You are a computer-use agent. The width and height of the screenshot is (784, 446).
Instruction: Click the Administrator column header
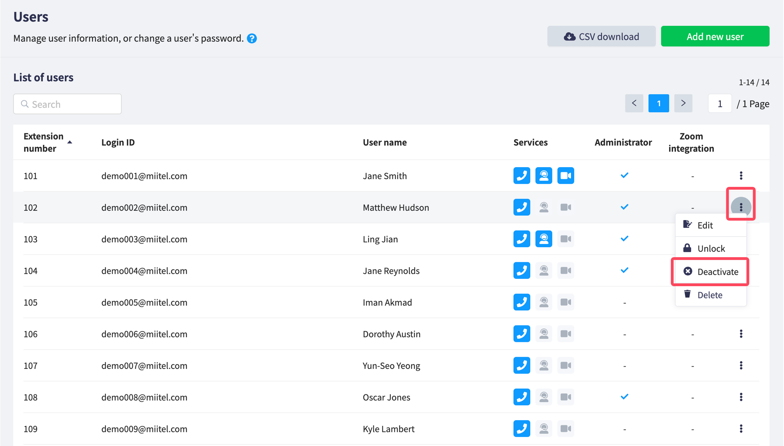[x=623, y=143]
